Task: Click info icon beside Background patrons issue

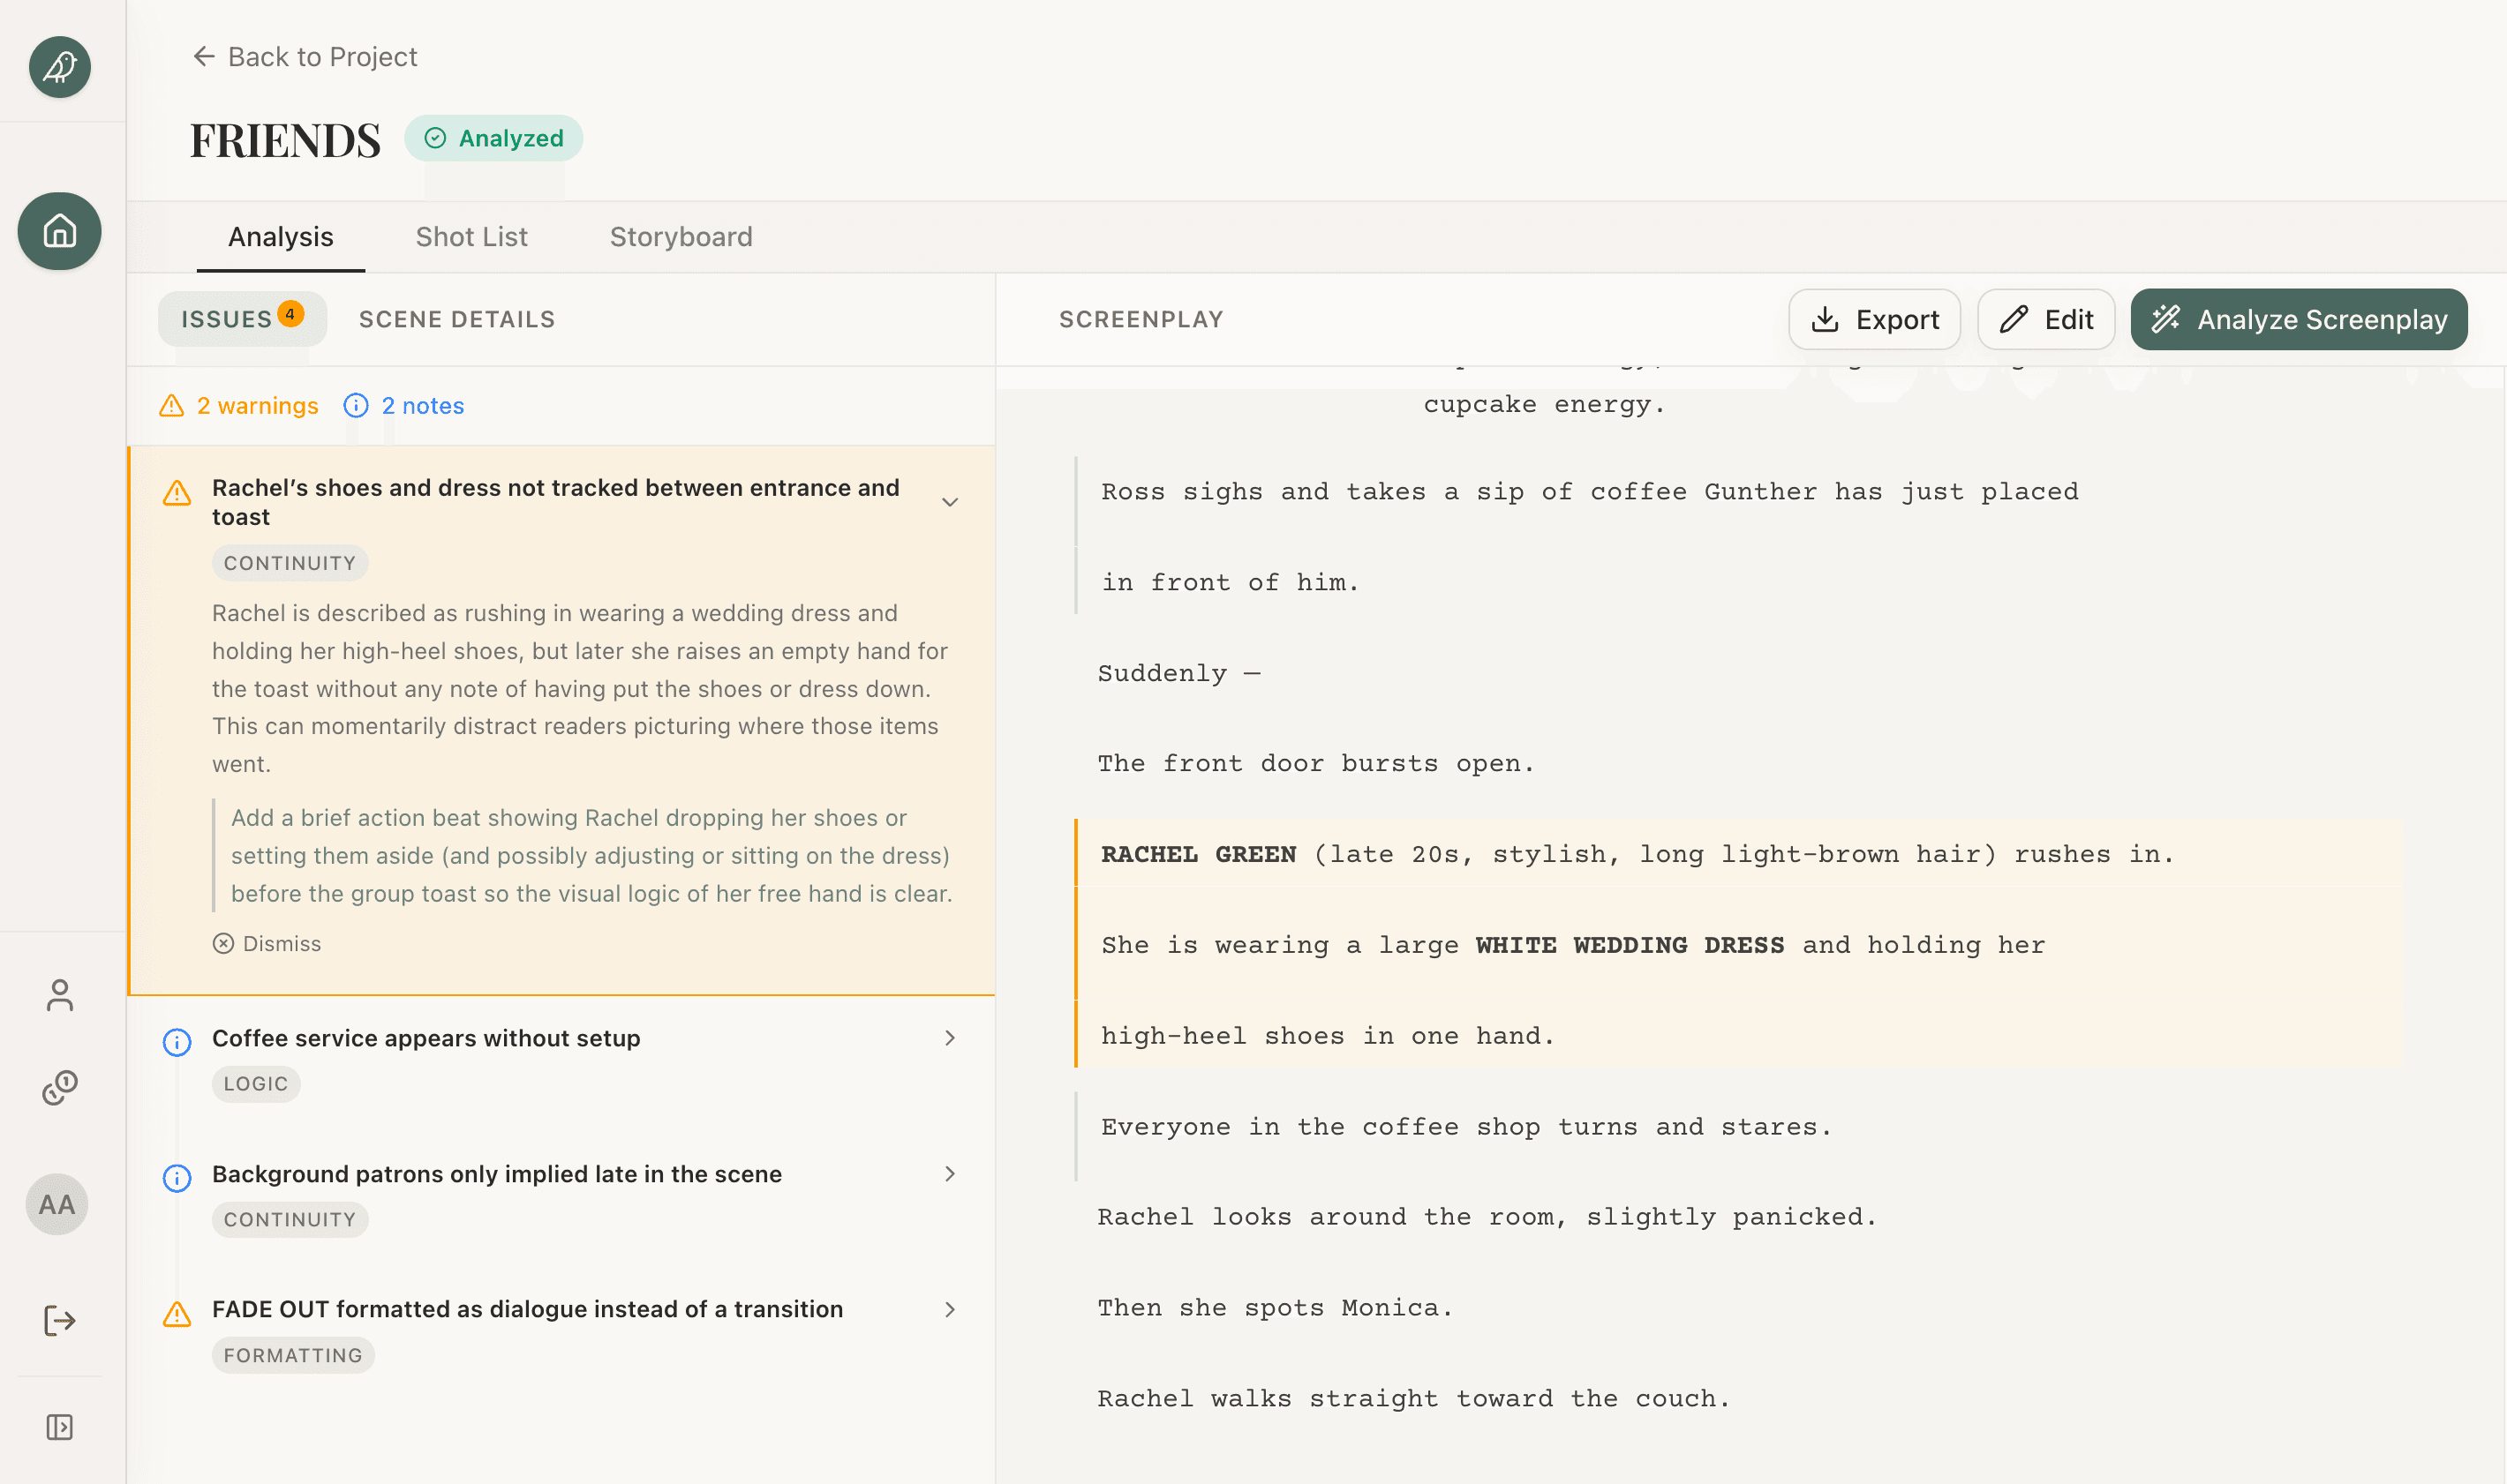Action: pyautogui.click(x=177, y=1178)
